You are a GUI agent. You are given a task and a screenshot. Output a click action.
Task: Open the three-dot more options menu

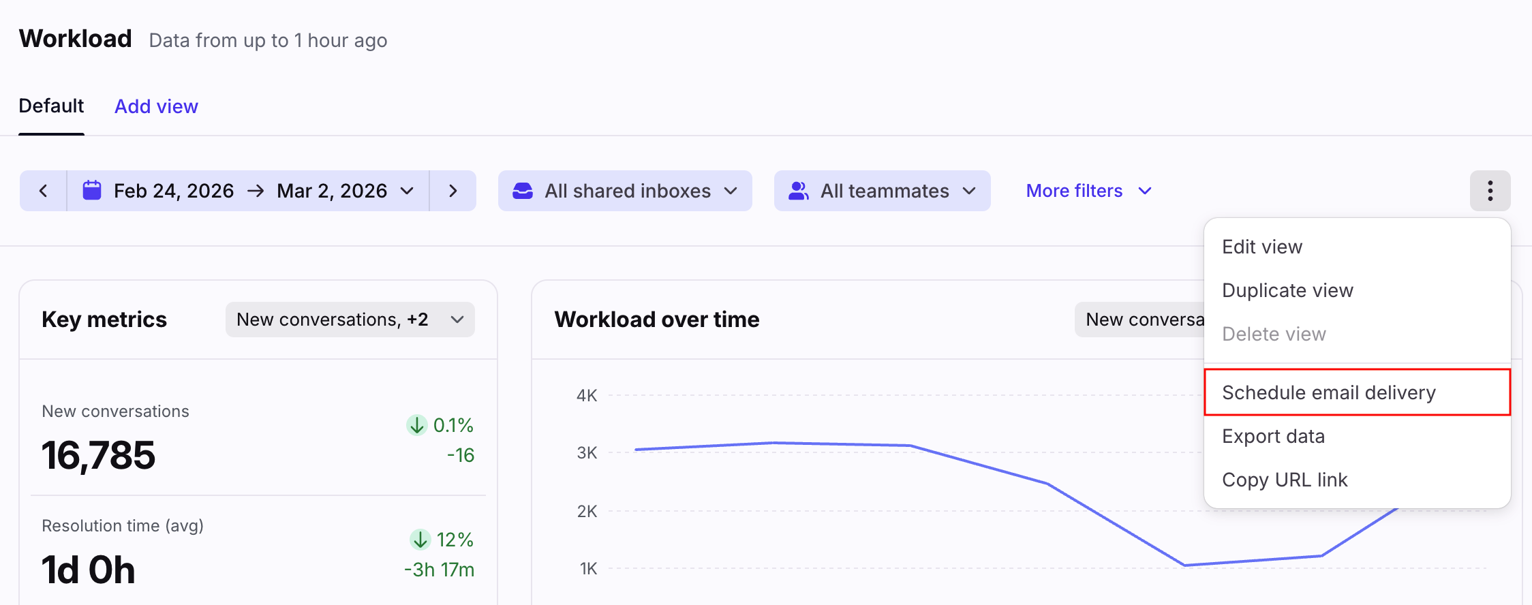1490,191
